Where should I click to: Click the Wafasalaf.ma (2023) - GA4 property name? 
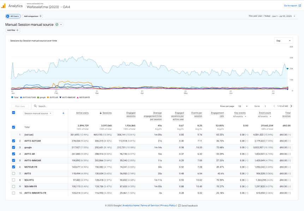pos(48,7)
